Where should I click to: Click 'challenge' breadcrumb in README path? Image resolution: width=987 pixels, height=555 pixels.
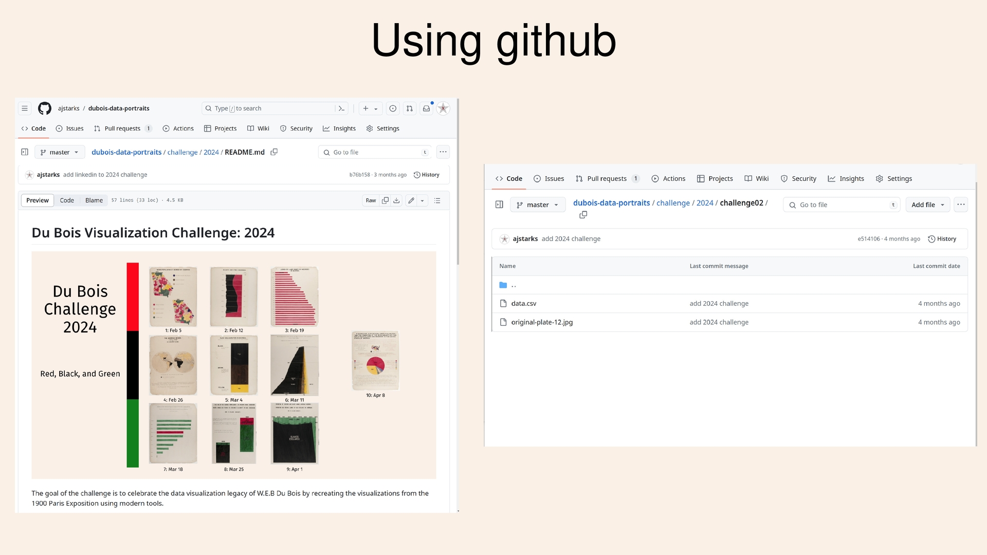[x=182, y=152]
